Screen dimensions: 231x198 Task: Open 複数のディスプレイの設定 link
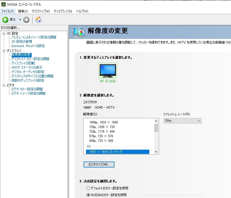(28, 80)
